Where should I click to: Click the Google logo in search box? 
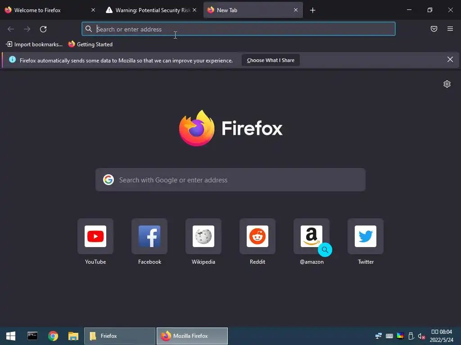click(x=108, y=180)
